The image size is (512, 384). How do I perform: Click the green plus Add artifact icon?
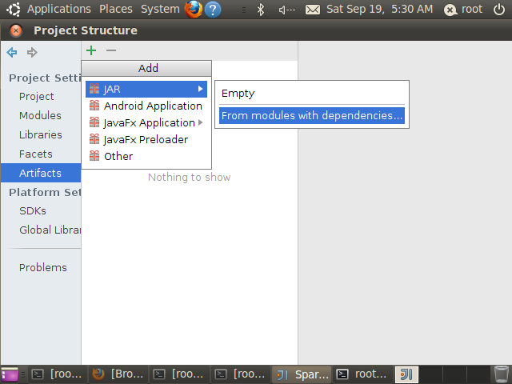91,50
